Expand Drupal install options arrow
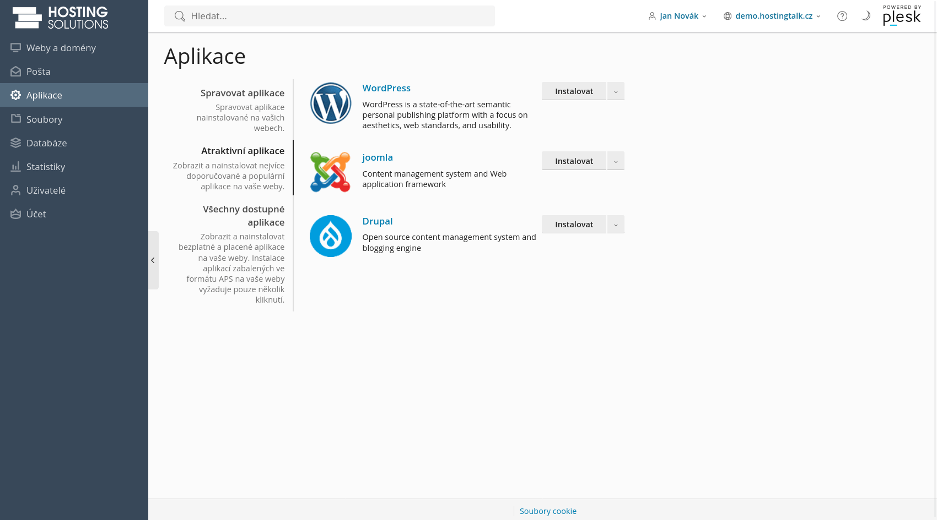Viewport: 937px width, 520px height. coord(616,225)
